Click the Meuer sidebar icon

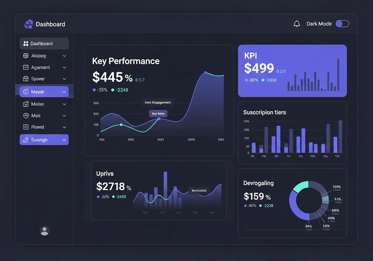click(x=26, y=92)
